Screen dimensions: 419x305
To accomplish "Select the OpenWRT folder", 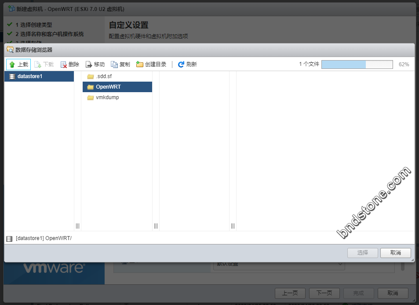I will click(117, 87).
